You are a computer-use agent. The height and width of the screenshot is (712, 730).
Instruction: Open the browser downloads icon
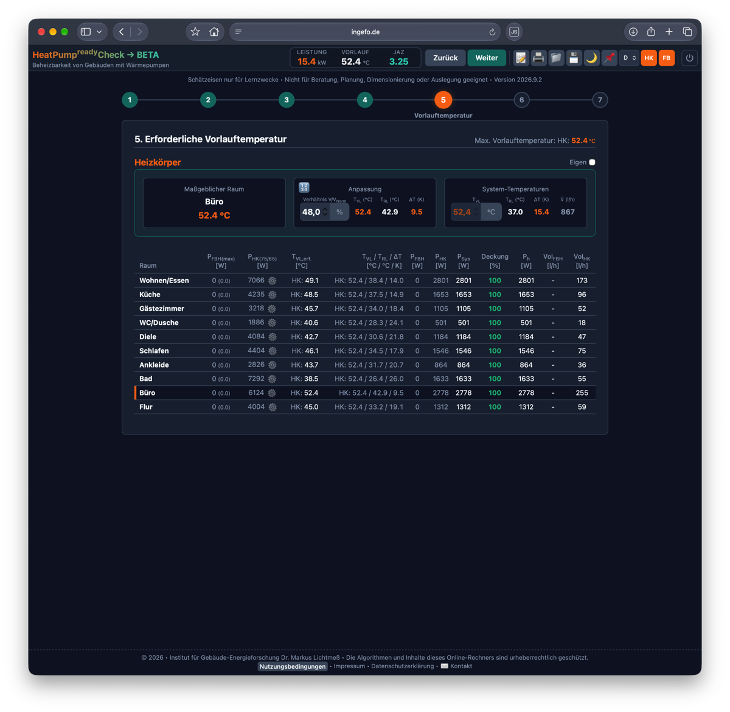(633, 32)
